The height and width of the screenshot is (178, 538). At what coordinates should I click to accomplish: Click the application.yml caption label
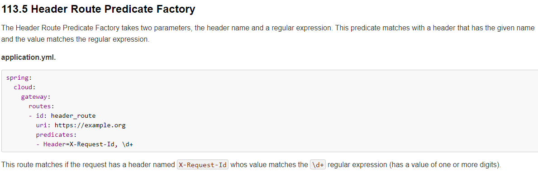tap(29, 58)
